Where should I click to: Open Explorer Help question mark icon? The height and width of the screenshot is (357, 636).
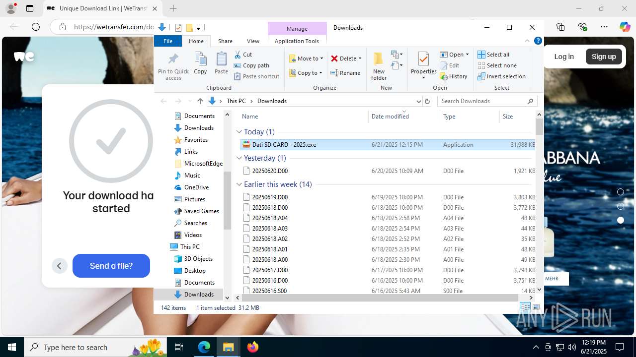pyautogui.click(x=538, y=41)
